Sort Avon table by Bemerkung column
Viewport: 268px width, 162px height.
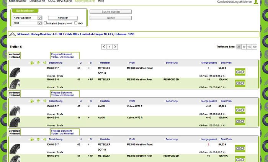pos(172,101)
